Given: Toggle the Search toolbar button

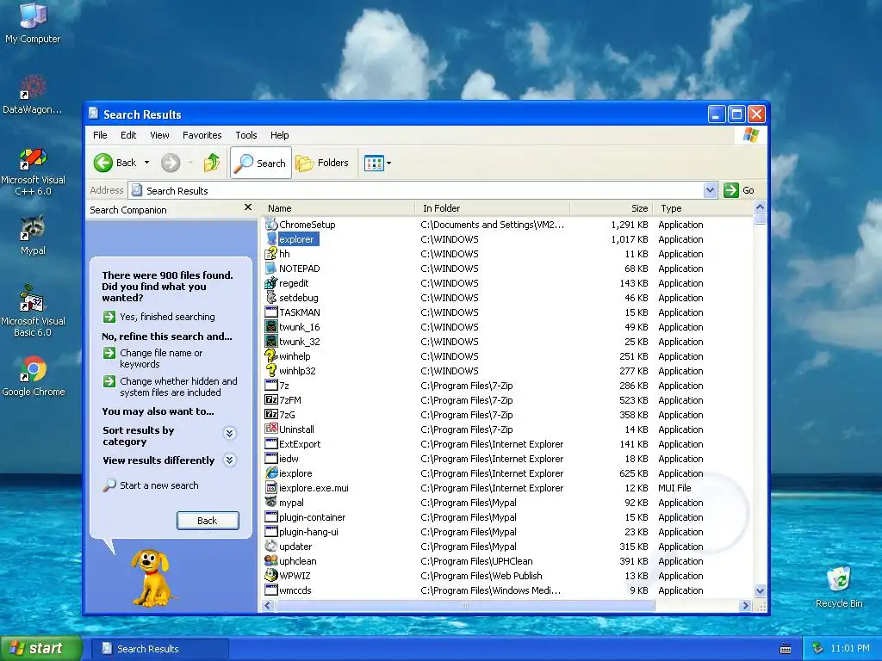Looking at the screenshot, I should (260, 163).
